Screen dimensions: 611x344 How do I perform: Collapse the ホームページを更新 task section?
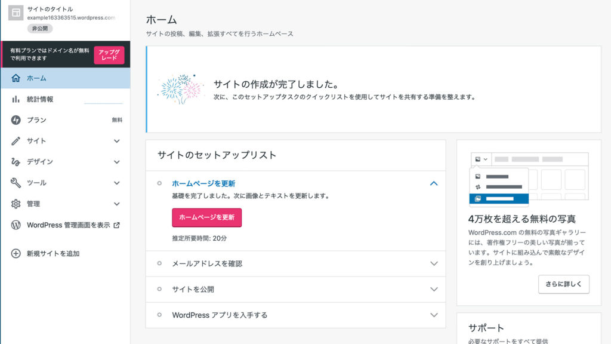point(434,183)
